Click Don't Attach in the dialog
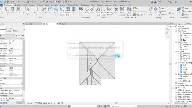 click(x=115, y=55)
